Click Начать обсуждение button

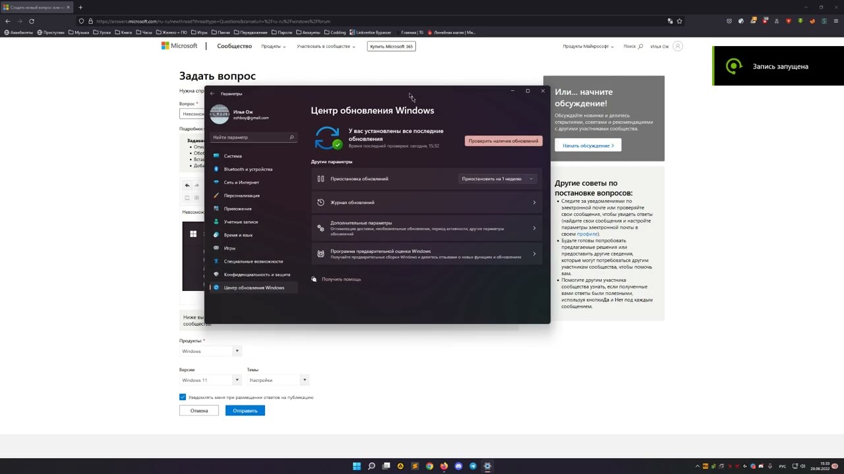point(588,145)
